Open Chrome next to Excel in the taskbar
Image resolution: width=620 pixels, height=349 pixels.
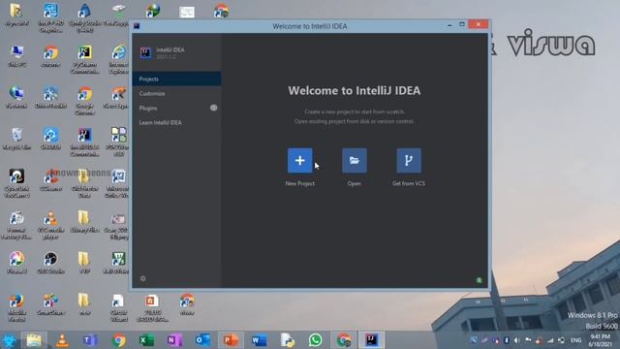[x=118, y=340]
